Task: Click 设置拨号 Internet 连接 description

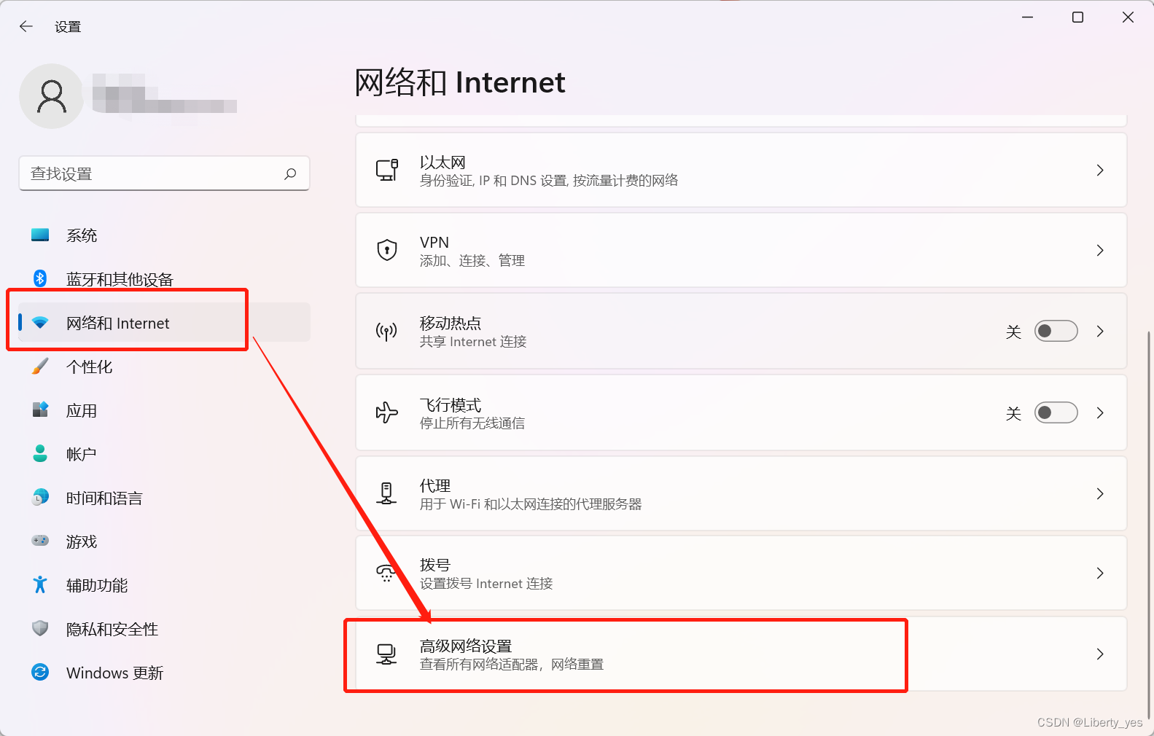Action: point(486,583)
